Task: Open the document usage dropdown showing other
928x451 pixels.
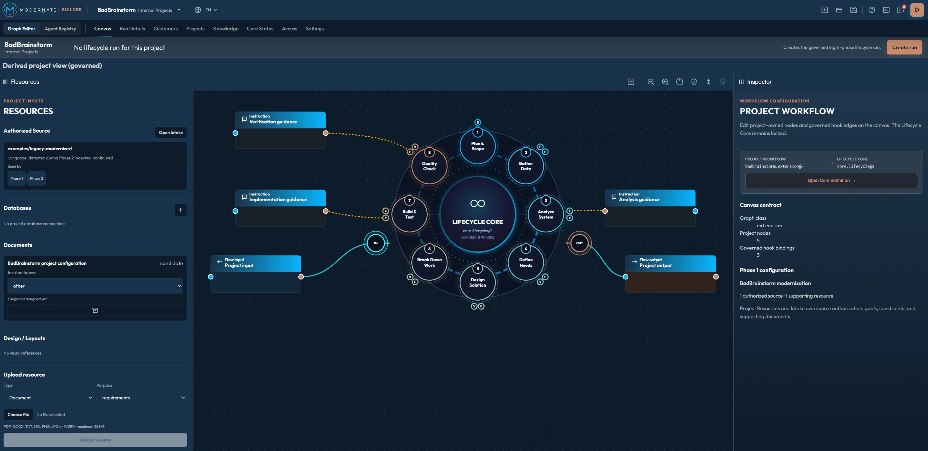Action: click(x=95, y=286)
